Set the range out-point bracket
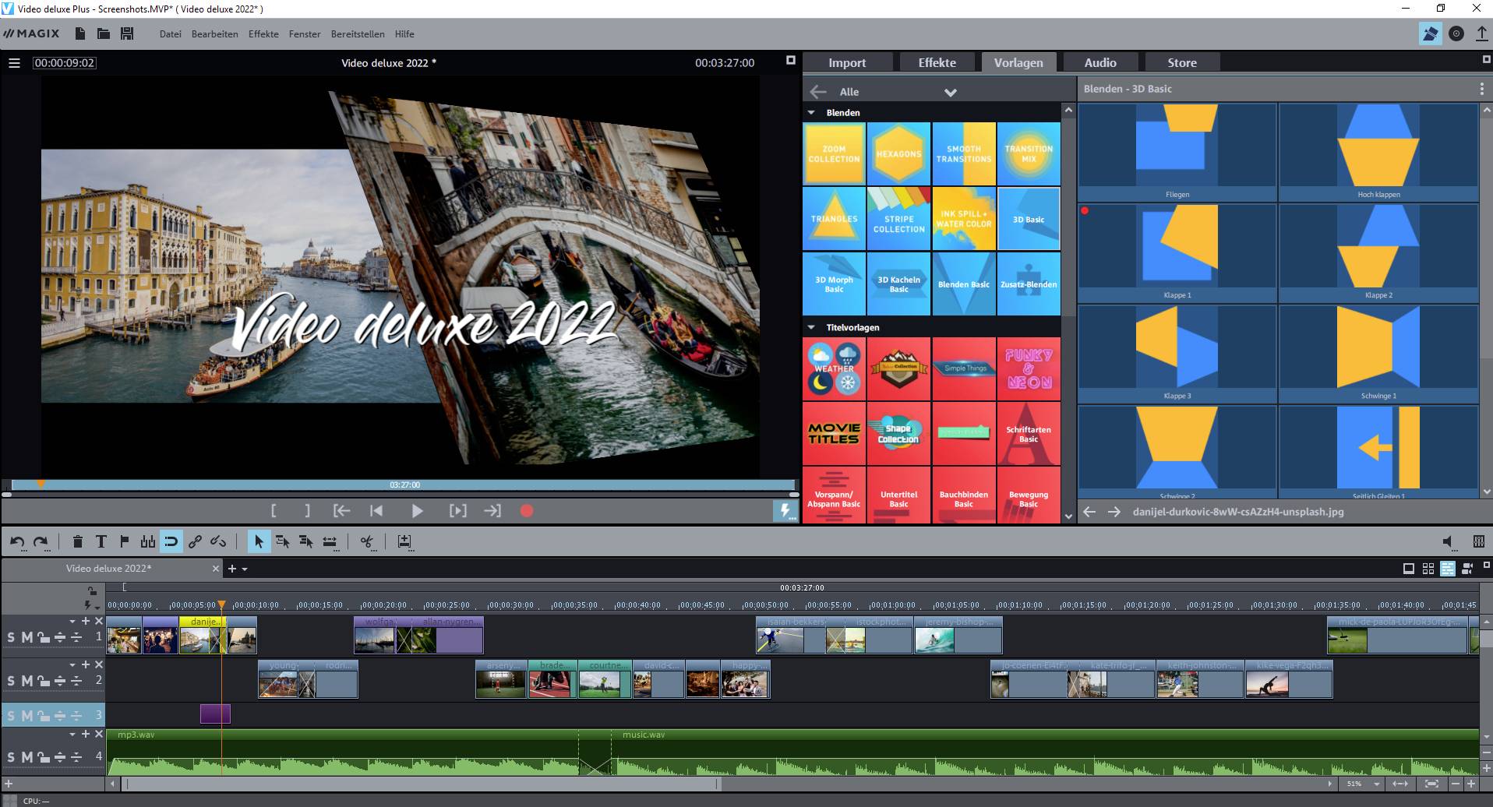This screenshot has width=1493, height=807. tap(308, 511)
